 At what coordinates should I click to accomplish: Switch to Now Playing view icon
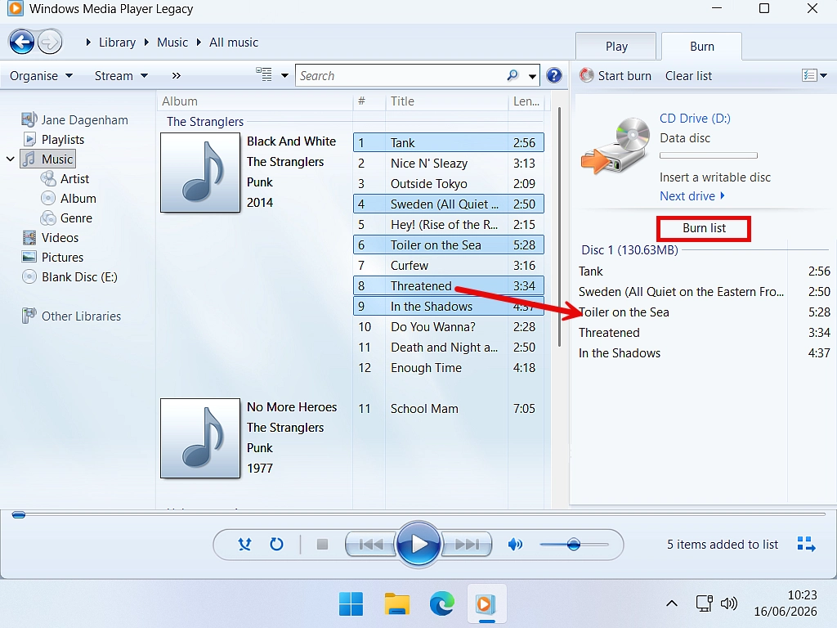(x=806, y=544)
